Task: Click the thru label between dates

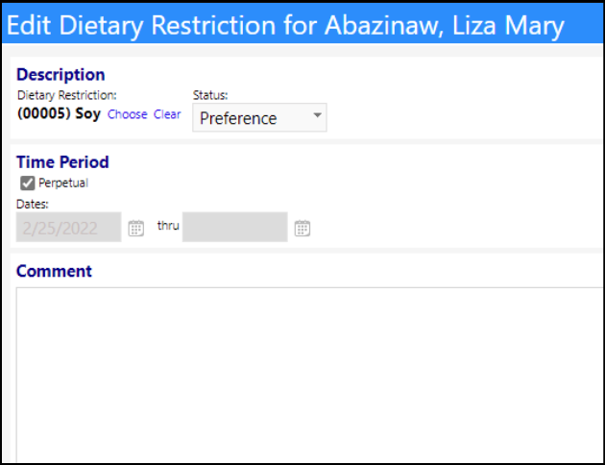Action: click(168, 226)
